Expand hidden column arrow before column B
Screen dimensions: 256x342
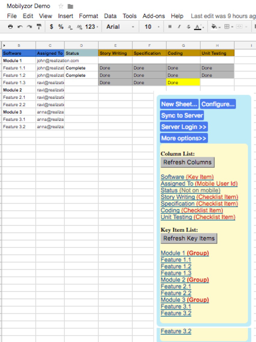[4, 45]
